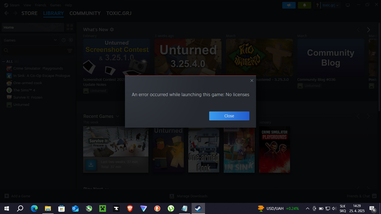Open the notifications bell

click(304, 5)
